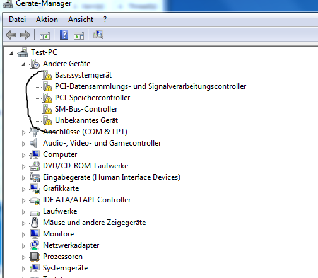
Task: Expand Audio-, Video- und Gamecontroller
Action: click(23, 144)
